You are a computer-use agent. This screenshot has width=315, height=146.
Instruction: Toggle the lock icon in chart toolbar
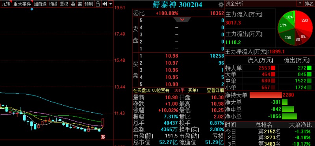point(98,4)
